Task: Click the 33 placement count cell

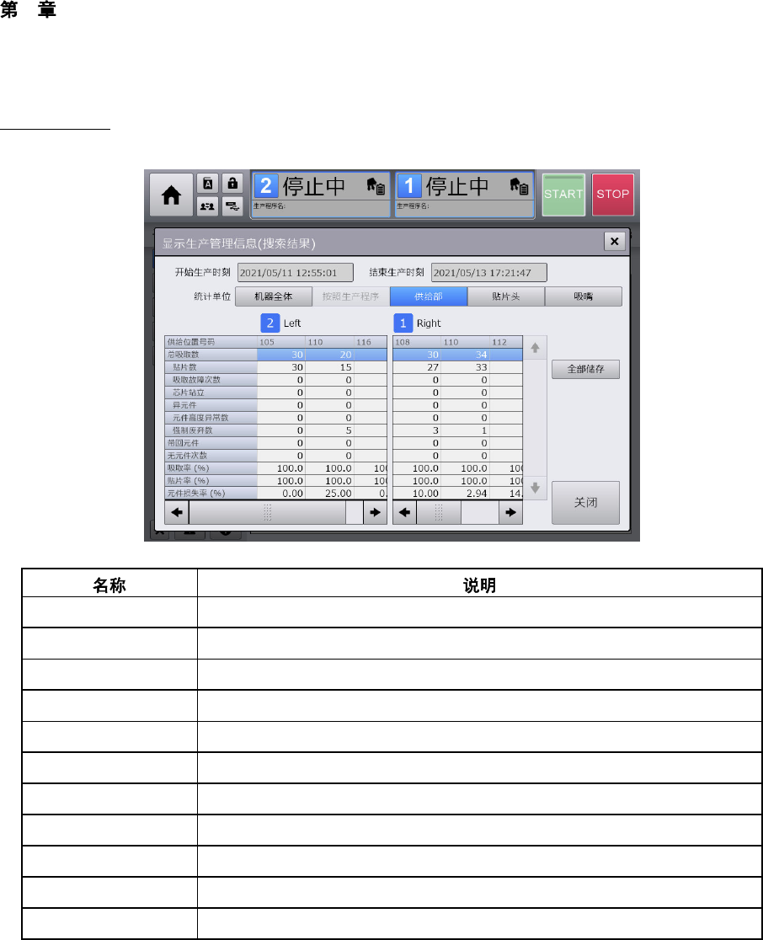Action: click(x=465, y=367)
